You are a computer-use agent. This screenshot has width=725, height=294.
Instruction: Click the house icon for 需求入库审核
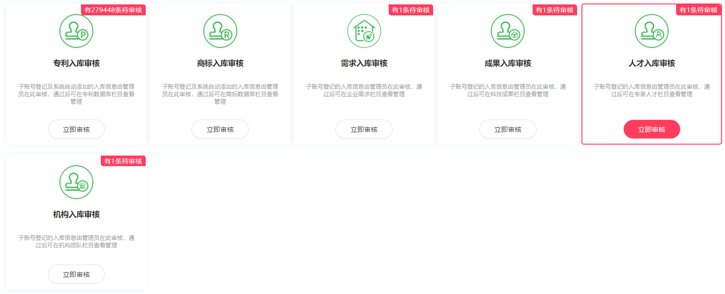coord(364,31)
